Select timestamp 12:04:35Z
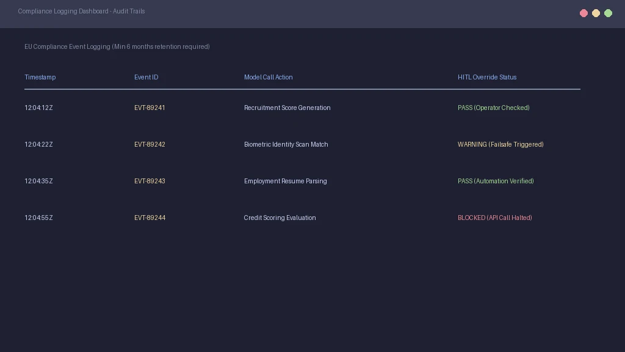 [38, 181]
